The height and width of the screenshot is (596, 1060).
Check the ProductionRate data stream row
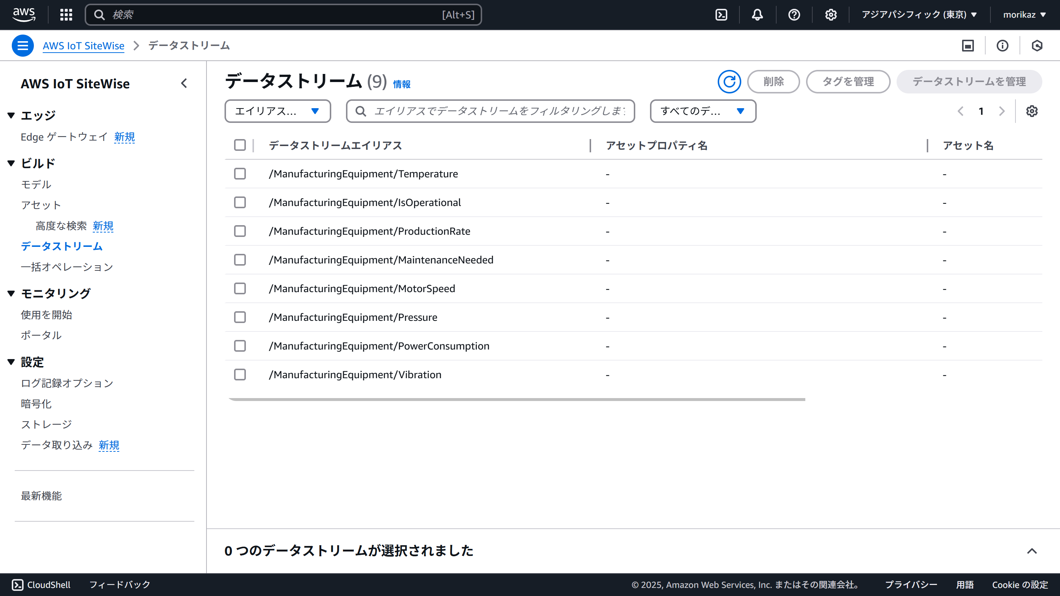240,231
